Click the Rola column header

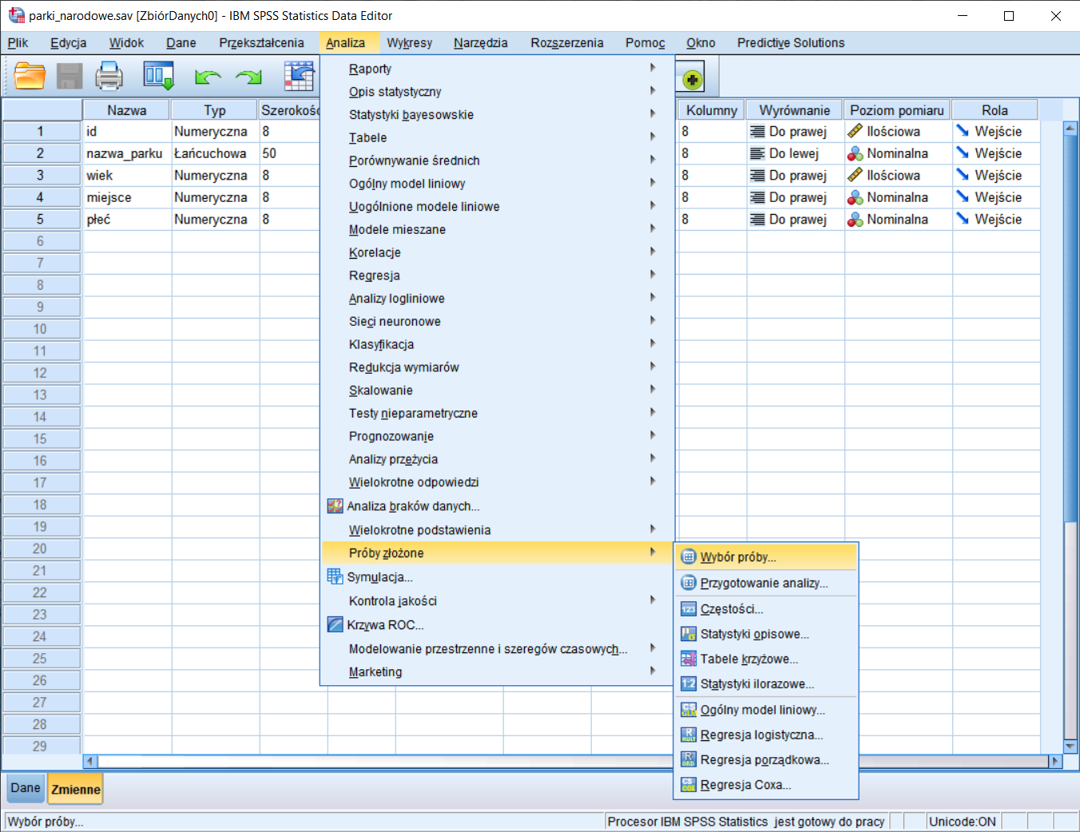coord(995,110)
